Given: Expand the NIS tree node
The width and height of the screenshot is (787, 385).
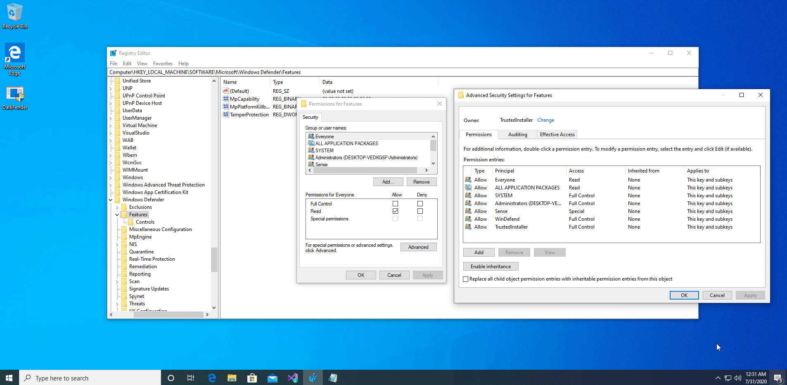Looking at the screenshot, I should coord(117,244).
